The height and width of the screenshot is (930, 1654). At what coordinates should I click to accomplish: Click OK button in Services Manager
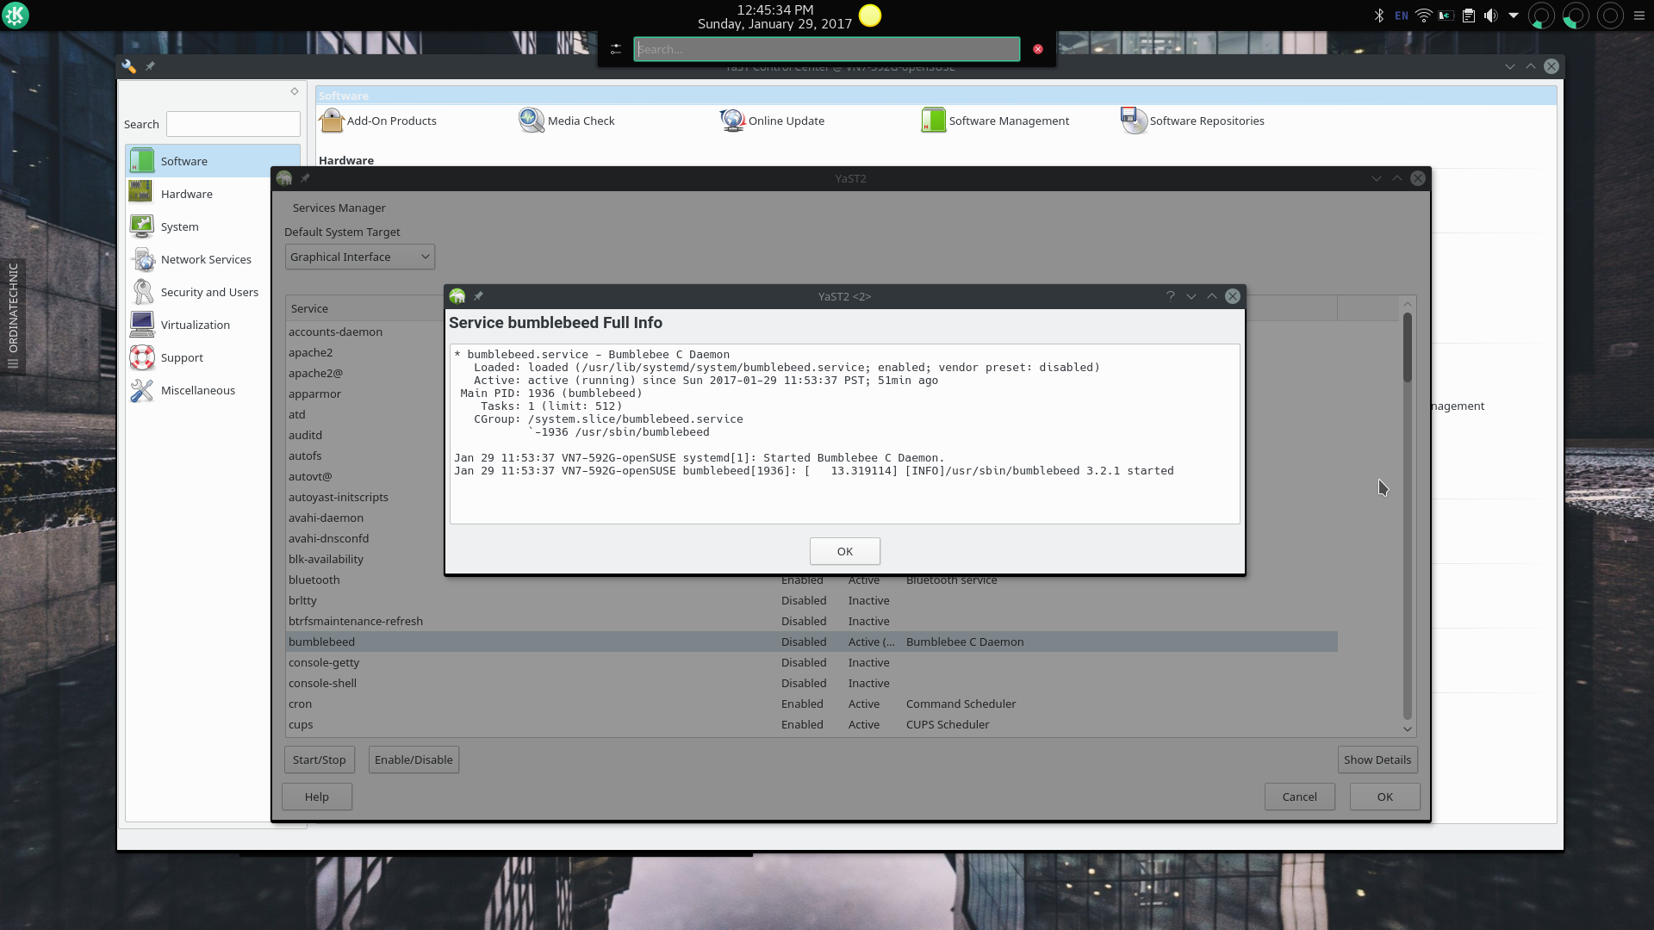(1385, 797)
